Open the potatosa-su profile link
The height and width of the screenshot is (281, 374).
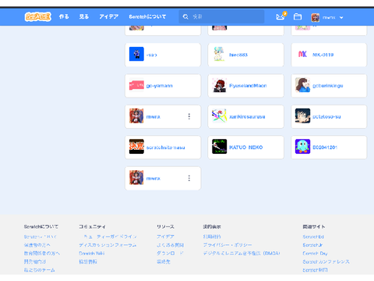[x=326, y=116]
